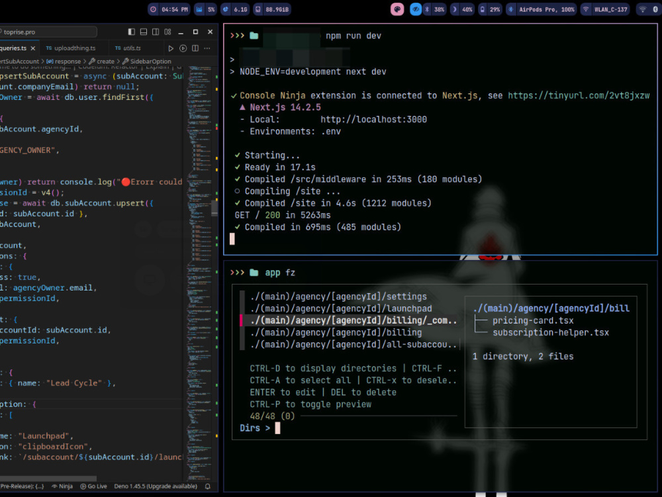Click the CPU usage 5% widget
The image size is (662, 497).
point(205,9)
